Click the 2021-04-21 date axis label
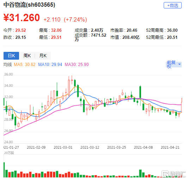188x180 pixels. [x=170, y=147]
